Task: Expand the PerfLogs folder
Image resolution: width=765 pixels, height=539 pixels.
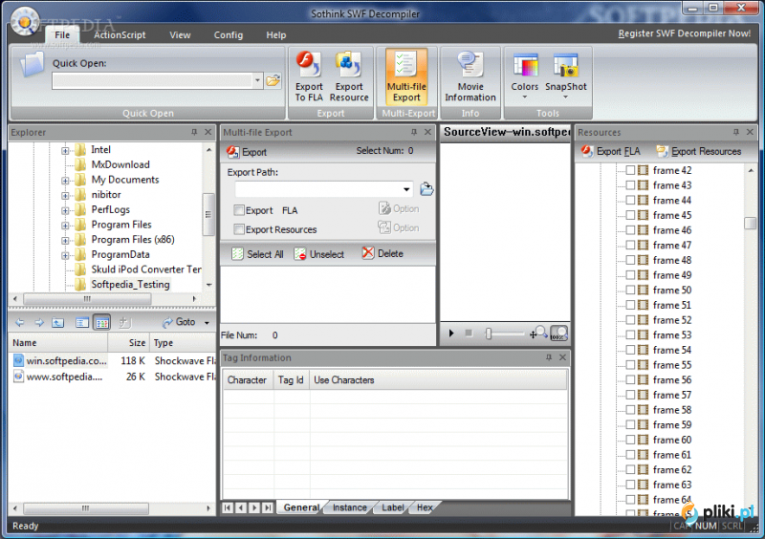Action: (x=65, y=210)
